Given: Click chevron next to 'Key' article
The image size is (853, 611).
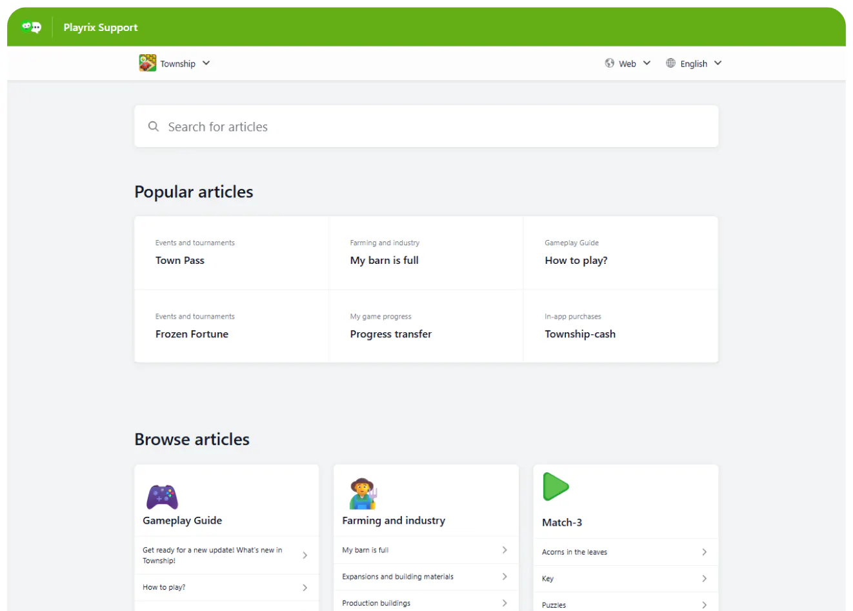Looking at the screenshot, I should tap(705, 579).
